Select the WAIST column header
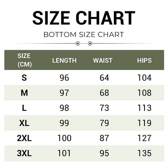Viewport: 168px width, 168px height. coord(103,60)
